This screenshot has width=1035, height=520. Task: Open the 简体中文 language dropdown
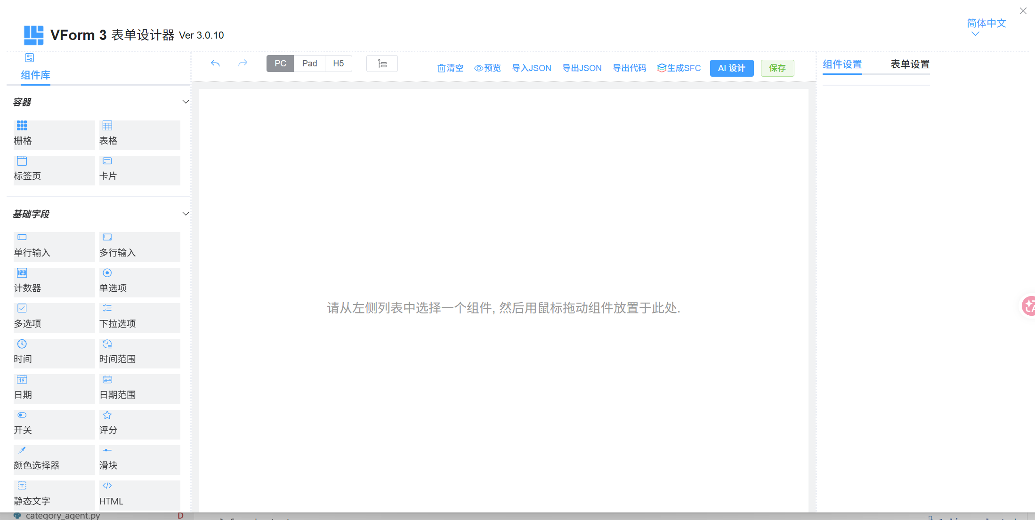(x=986, y=27)
